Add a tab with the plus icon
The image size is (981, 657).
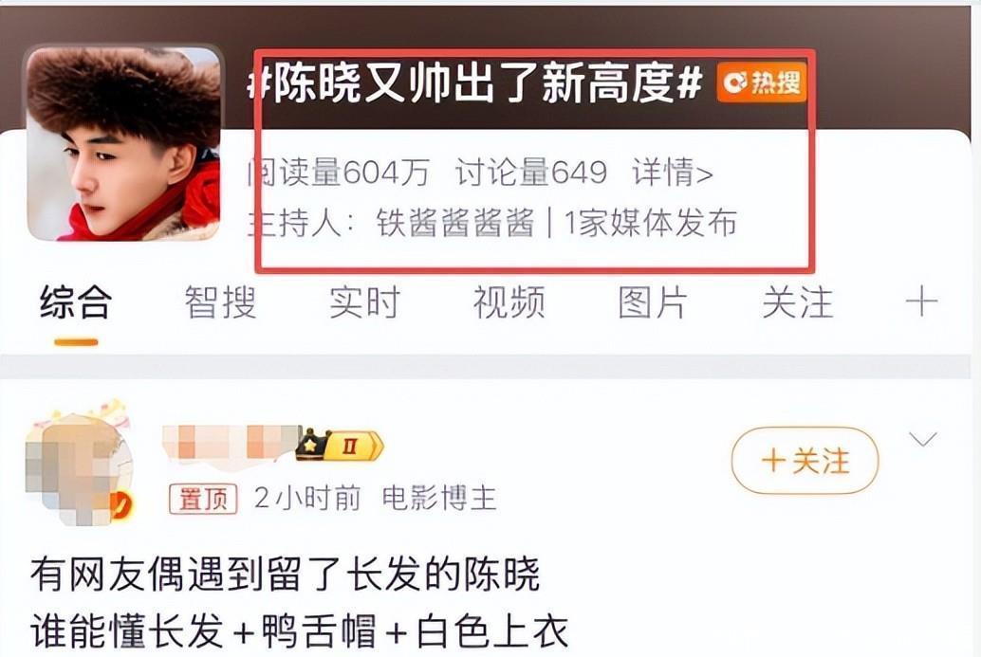[921, 303]
